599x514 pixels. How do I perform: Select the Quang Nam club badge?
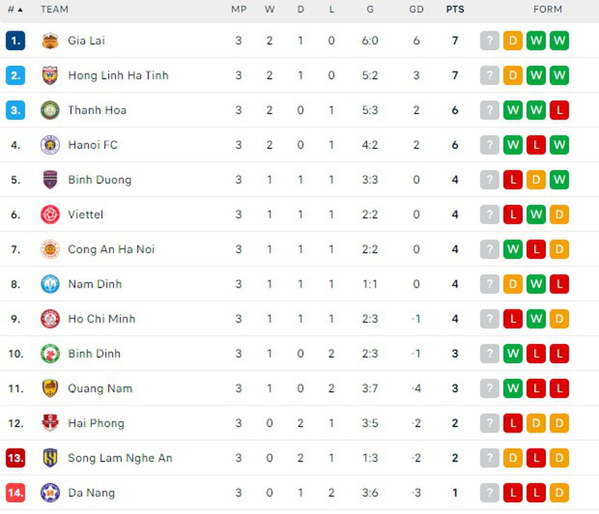click(x=49, y=389)
